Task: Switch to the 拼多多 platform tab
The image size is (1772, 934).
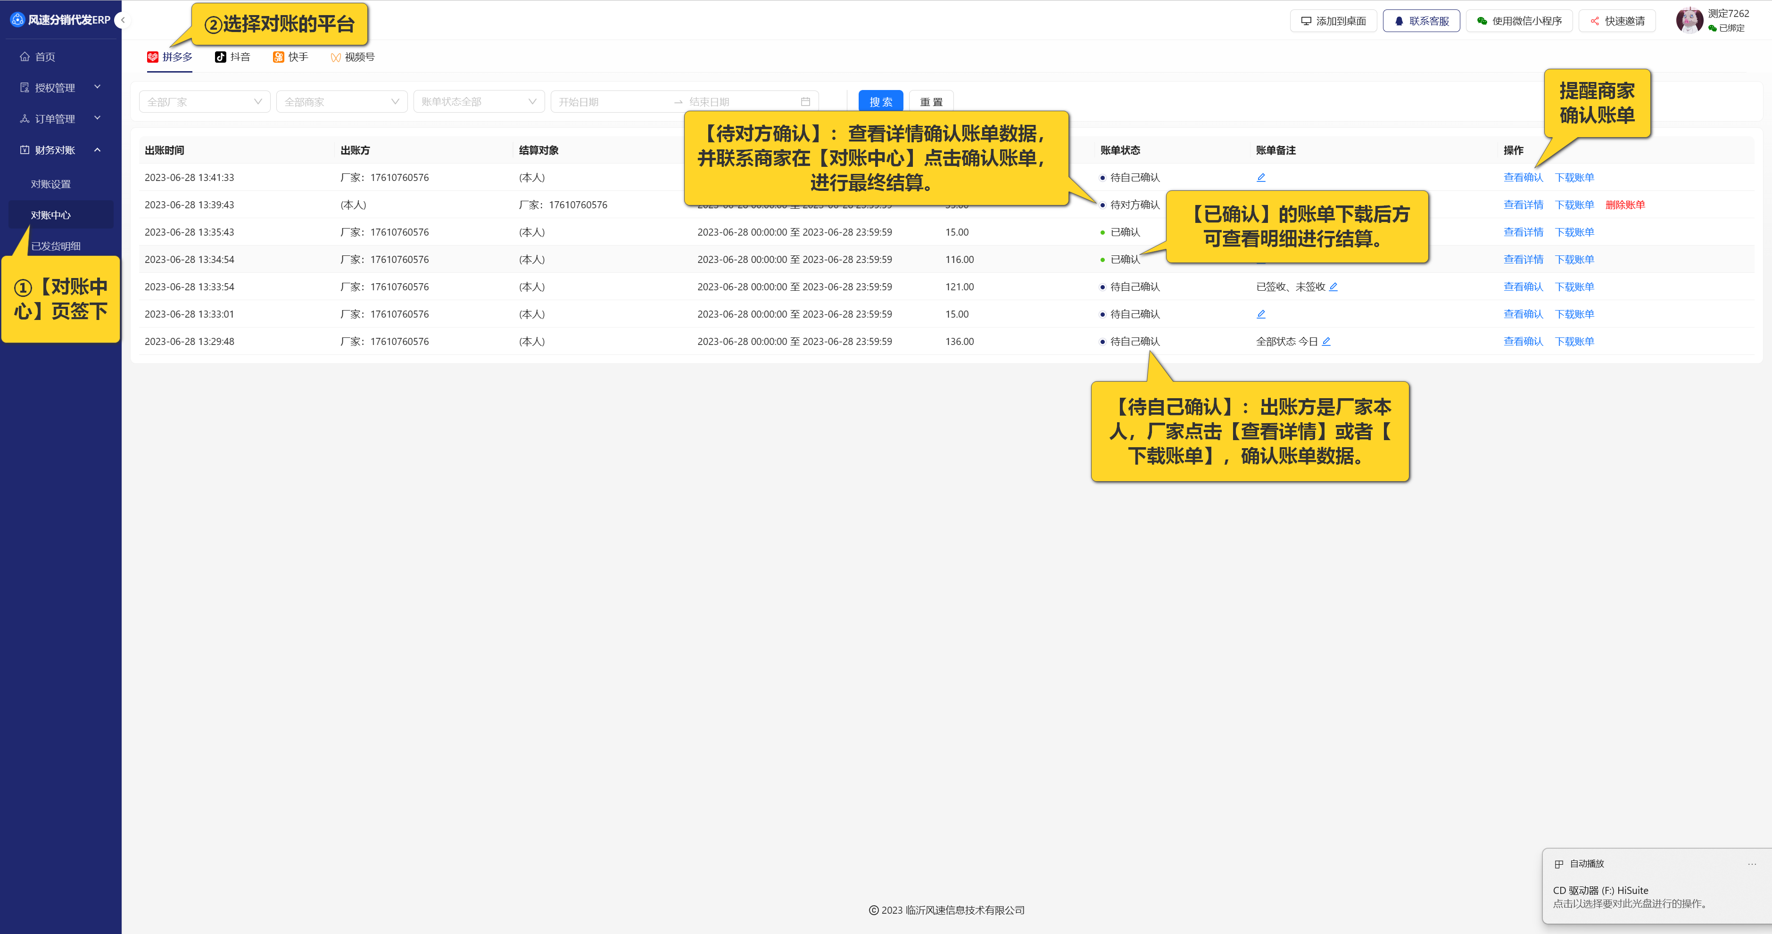Action: click(x=169, y=57)
